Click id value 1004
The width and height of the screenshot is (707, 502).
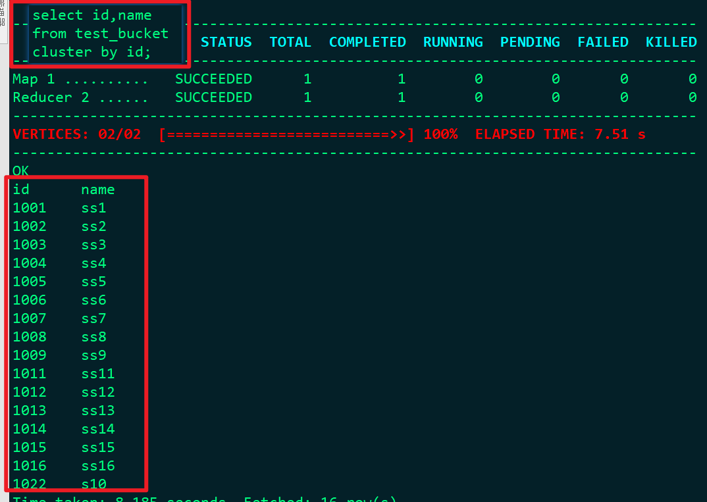tap(30, 263)
